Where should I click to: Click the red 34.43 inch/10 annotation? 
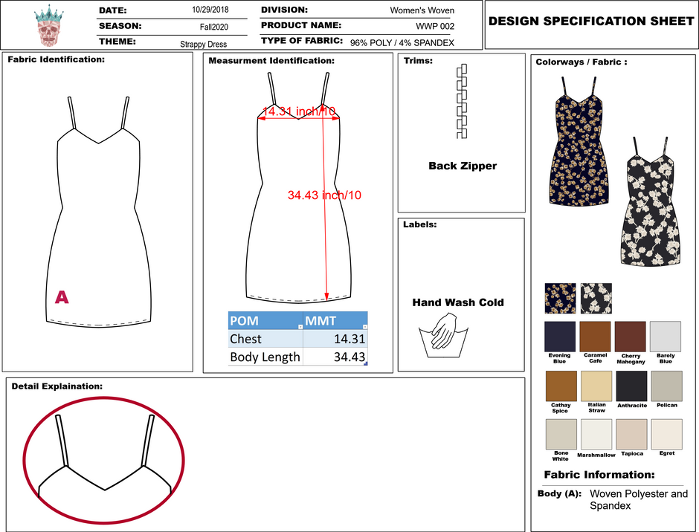point(324,195)
